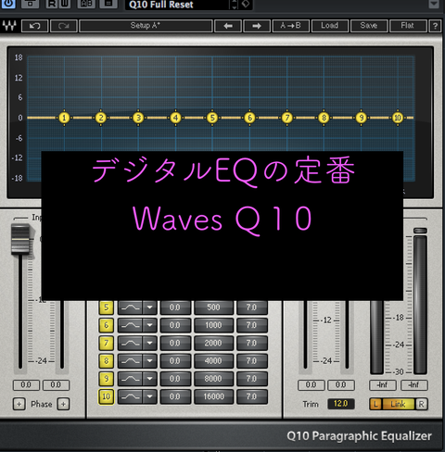
Task: Undo the last change
Action: coord(35,26)
